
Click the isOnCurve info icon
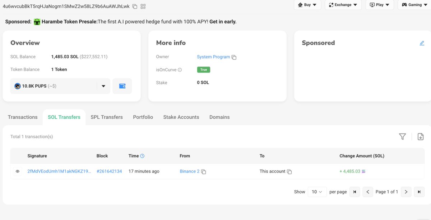[x=180, y=70]
